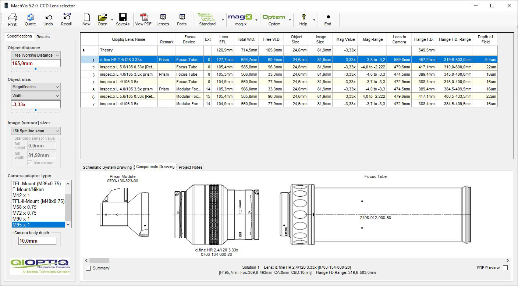Open the Width dropdown
This screenshot has height=286, width=518.
pos(36,96)
